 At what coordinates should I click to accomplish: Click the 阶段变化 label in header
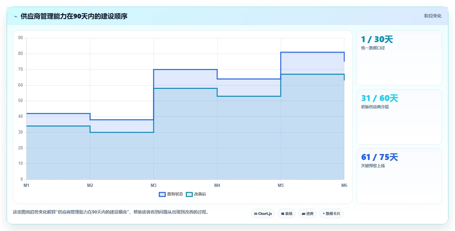(433, 16)
